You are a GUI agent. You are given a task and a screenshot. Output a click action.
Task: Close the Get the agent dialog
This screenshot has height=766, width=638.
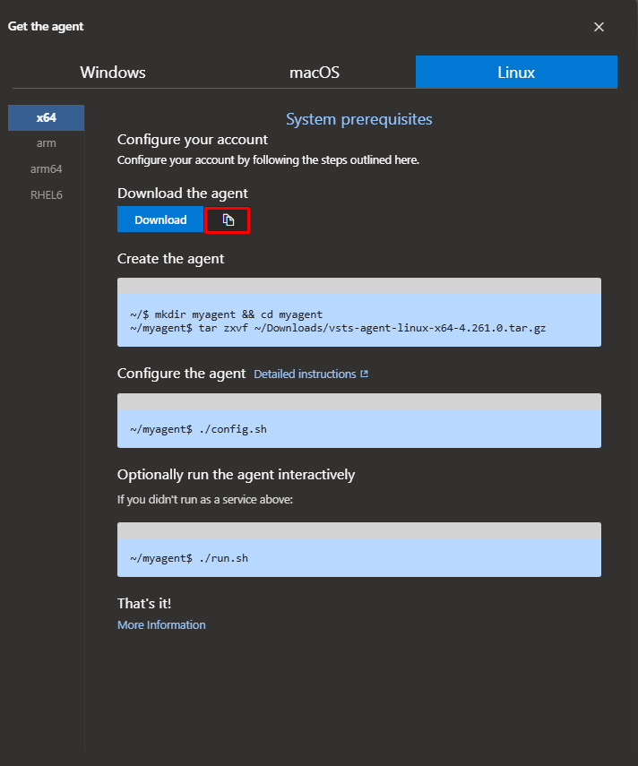pos(599,27)
